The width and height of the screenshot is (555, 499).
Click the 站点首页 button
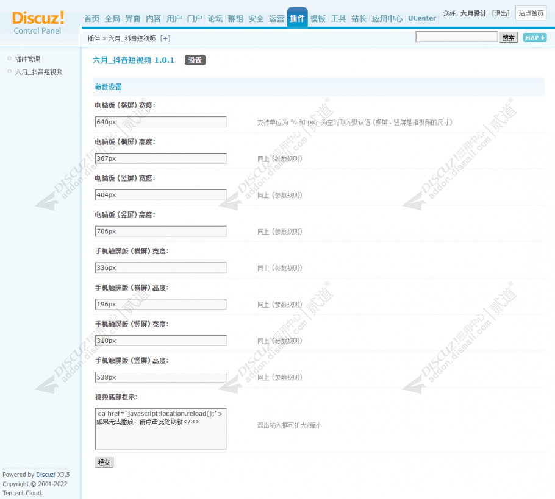tap(531, 13)
